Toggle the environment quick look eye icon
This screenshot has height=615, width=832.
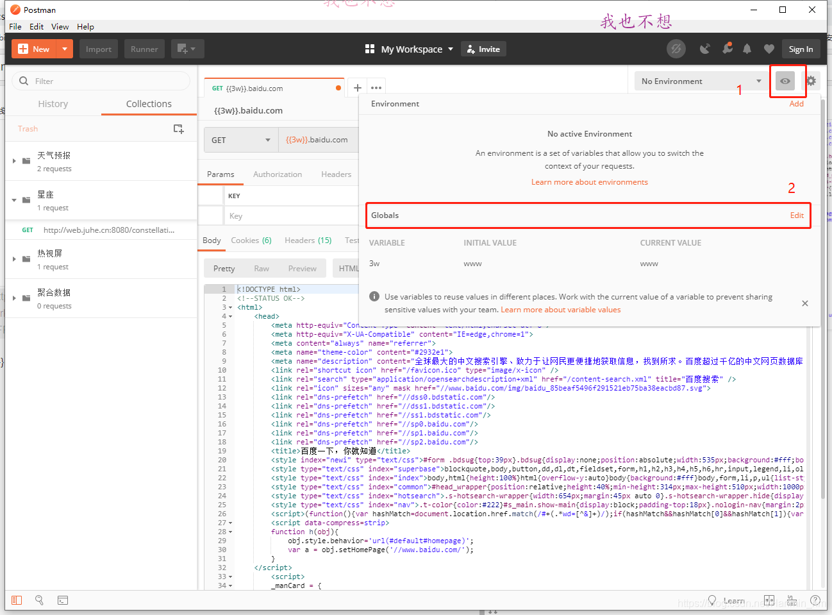point(785,81)
